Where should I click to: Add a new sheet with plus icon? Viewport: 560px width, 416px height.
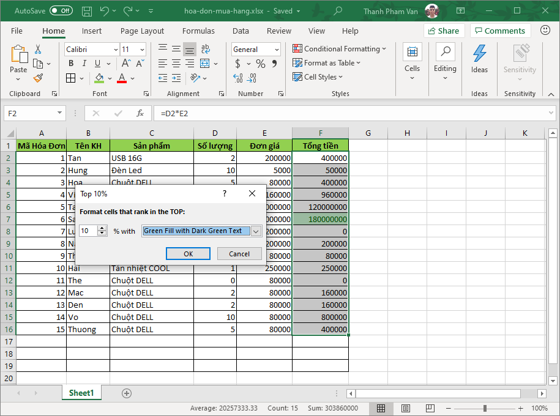(127, 393)
